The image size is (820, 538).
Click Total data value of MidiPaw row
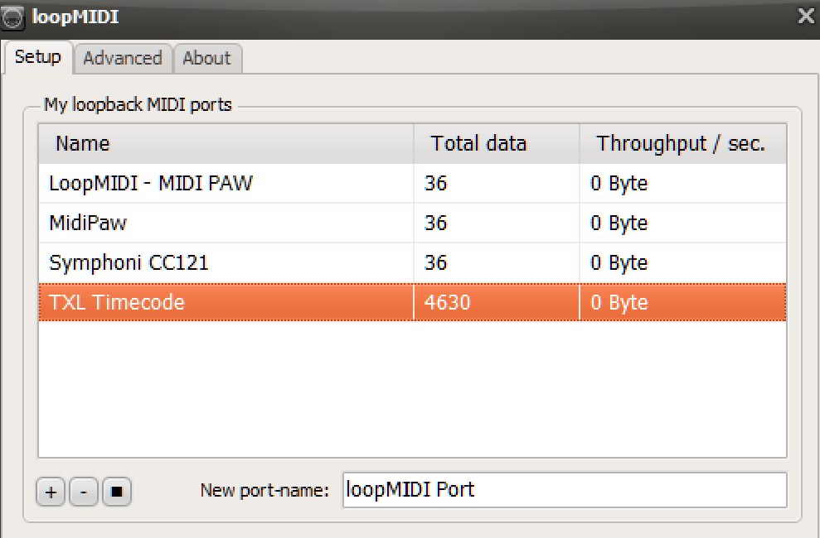tap(436, 223)
